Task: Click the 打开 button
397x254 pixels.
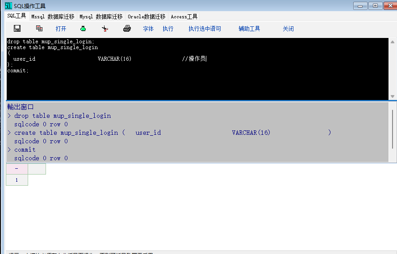Action: 61,29
